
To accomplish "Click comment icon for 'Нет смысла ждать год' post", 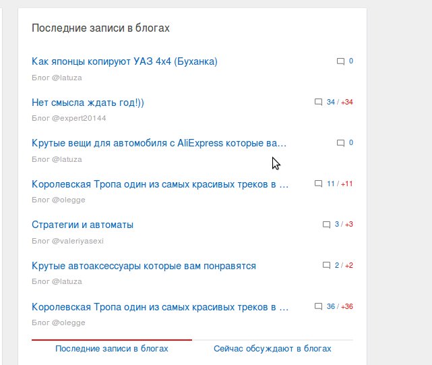I will (318, 102).
